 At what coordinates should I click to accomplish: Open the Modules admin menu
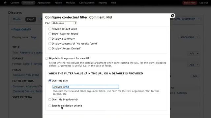(x=71, y=3)
